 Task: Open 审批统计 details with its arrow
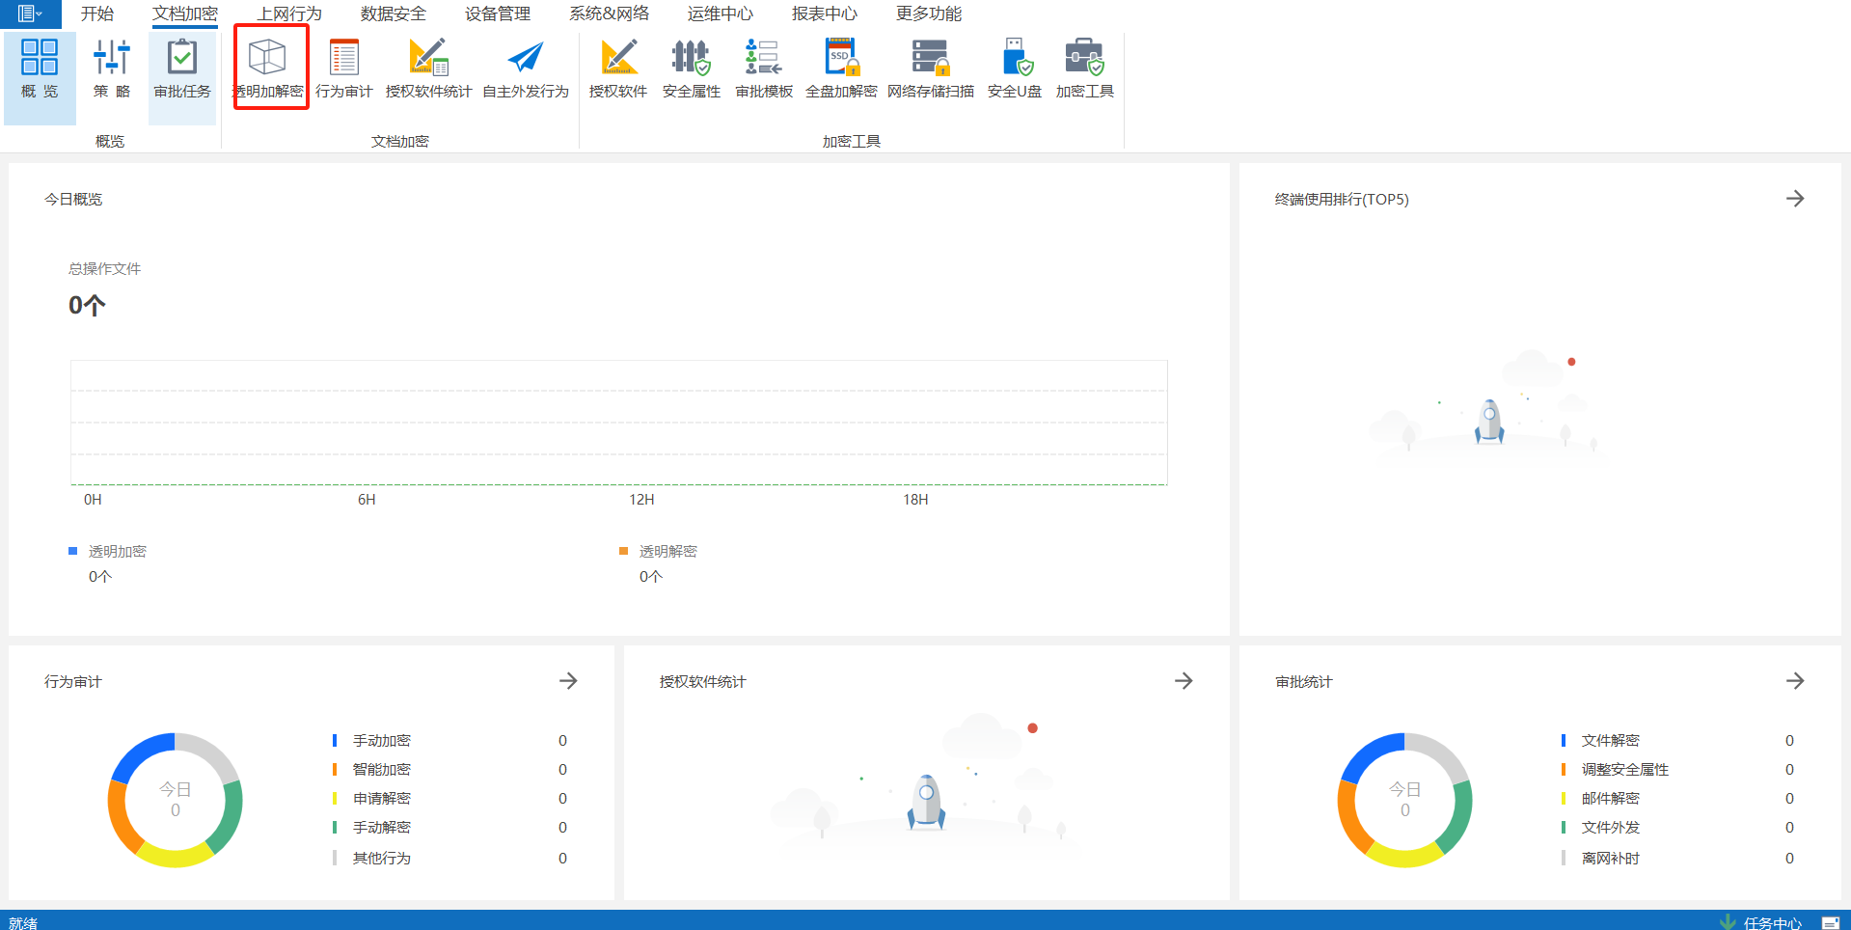click(x=1794, y=681)
